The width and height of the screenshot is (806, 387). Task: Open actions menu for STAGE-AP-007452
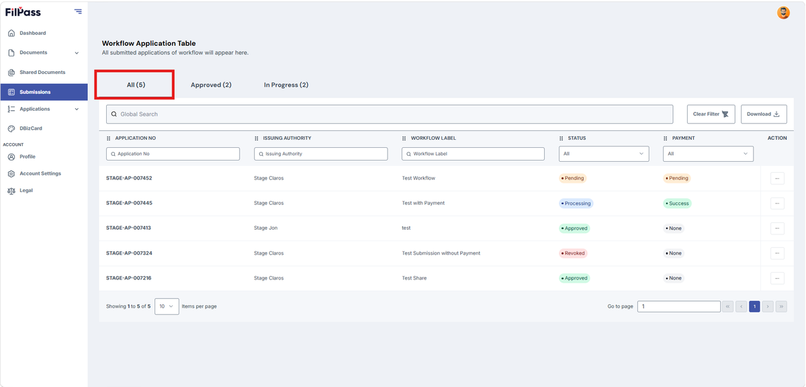pos(777,178)
